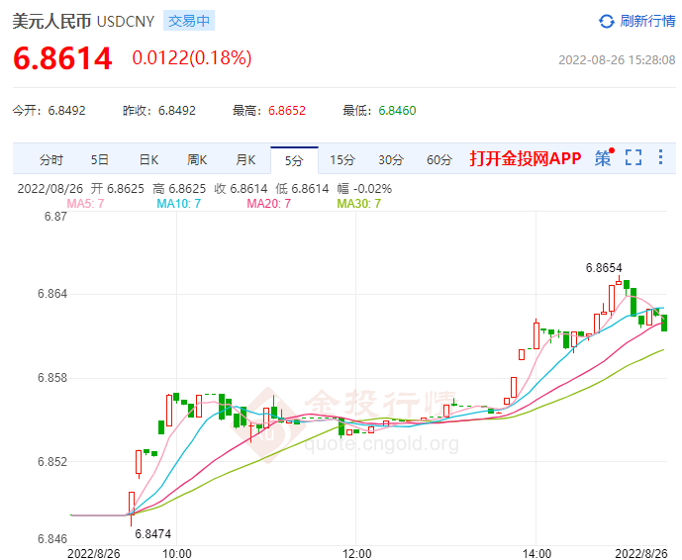682x560 pixels.
Task: Click the timestamp 2022-08-26 15:28:08
Action: [x=617, y=60]
